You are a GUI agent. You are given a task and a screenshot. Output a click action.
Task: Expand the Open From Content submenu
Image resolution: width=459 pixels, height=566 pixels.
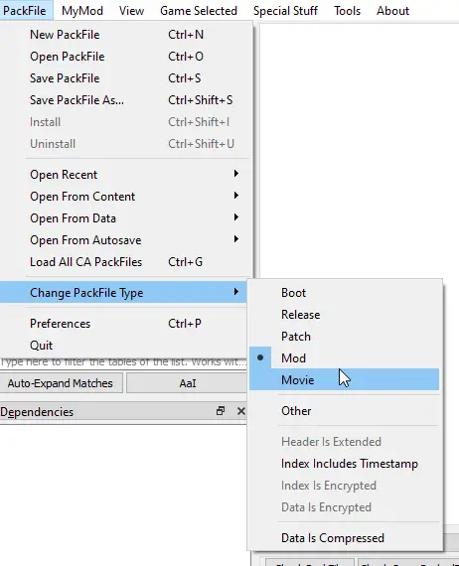tap(124, 197)
